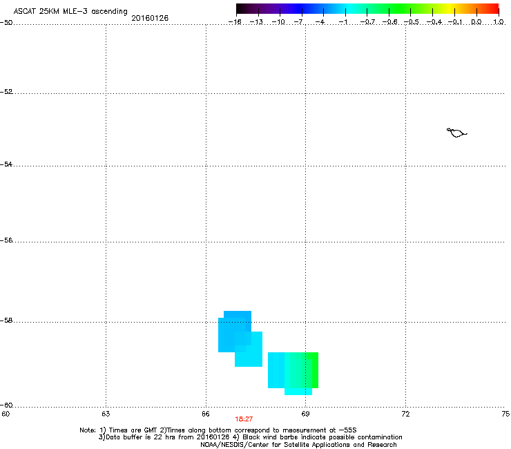Click the Data buffer is 22 hrs note

coord(250,437)
